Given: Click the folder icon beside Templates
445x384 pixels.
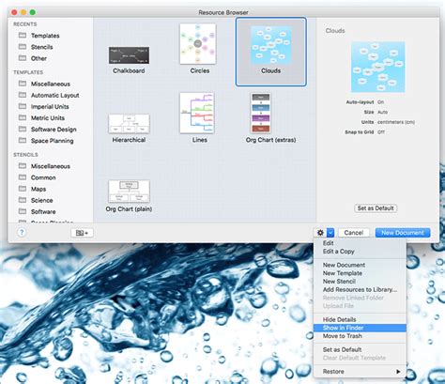Looking at the screenshot, I should pos(23,35).
